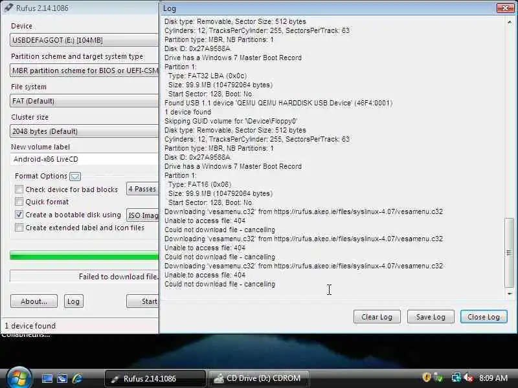
Task: Click the New volume label field
Action: pos(84,159)
